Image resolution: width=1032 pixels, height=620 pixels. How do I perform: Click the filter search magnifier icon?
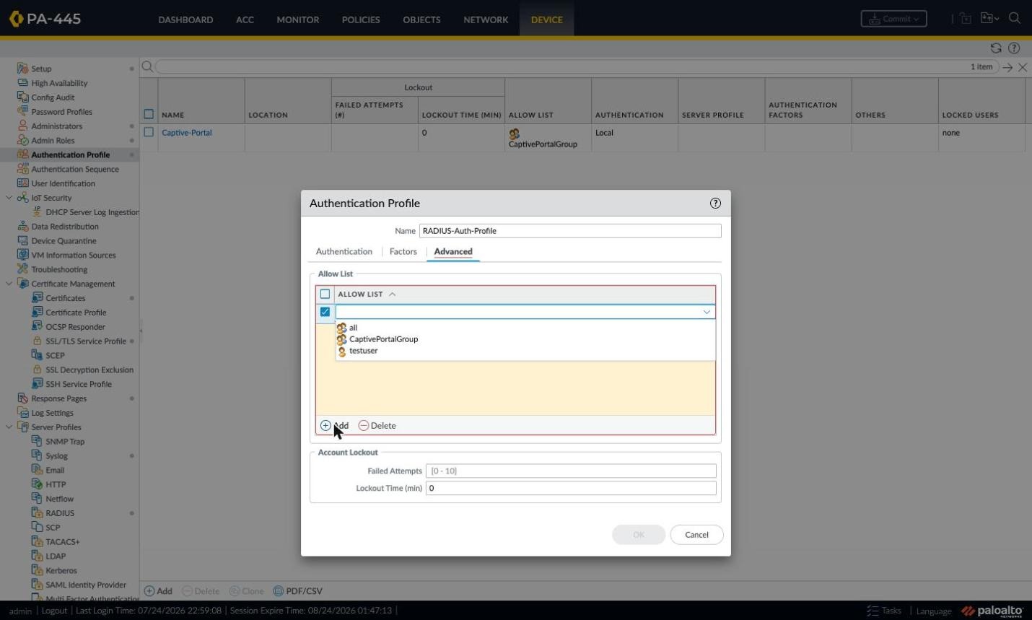pyautogui.click(x=147, y=66)
